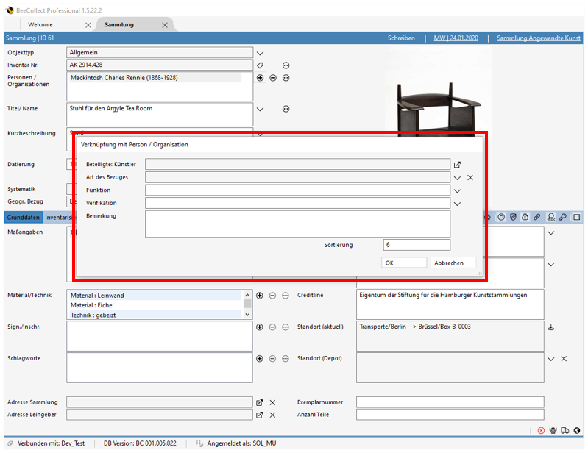The width and height of the screenshot is (588, 453).
Task: Click the Material/Technik list scrollbar
Action: [247, 304]
